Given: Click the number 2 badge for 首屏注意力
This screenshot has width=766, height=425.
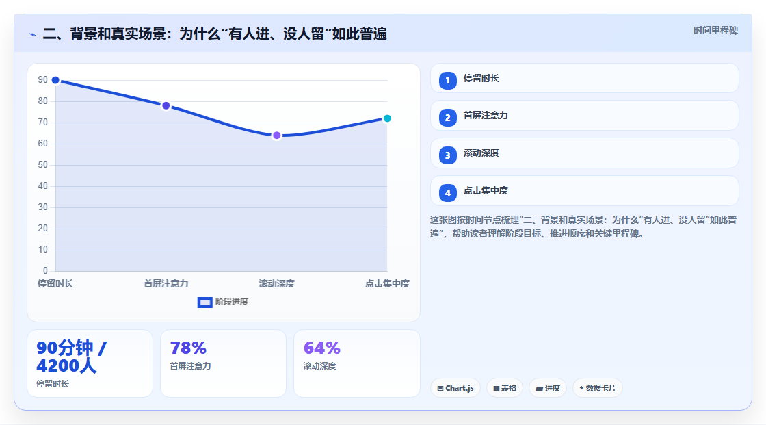Looking at the screenshot, I should [x=447, y=118].
